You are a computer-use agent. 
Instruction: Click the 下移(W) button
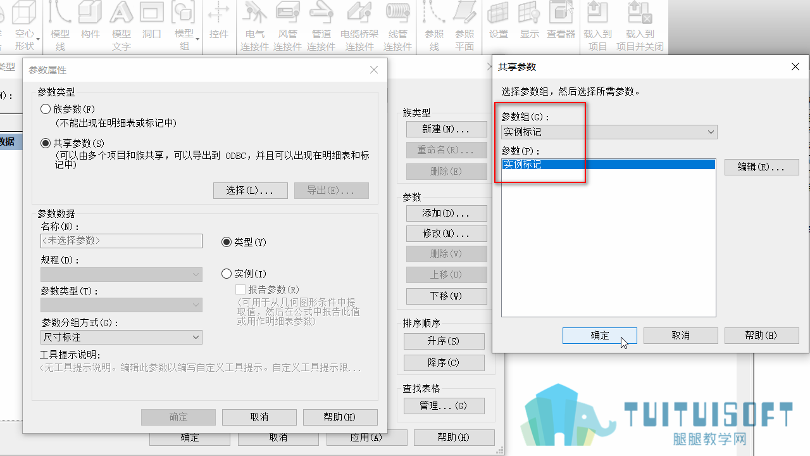[446, 296]
